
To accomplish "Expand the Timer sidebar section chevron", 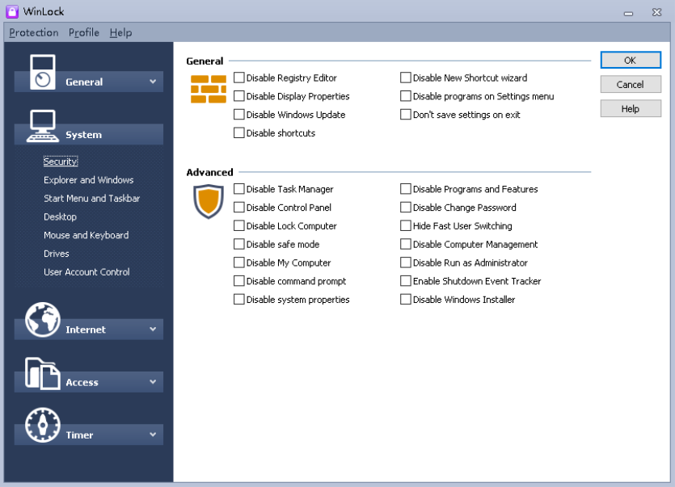I will click(153, 435).
